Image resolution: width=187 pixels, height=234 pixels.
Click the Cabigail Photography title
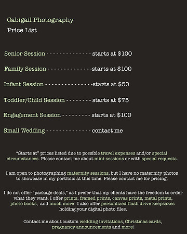40,20
